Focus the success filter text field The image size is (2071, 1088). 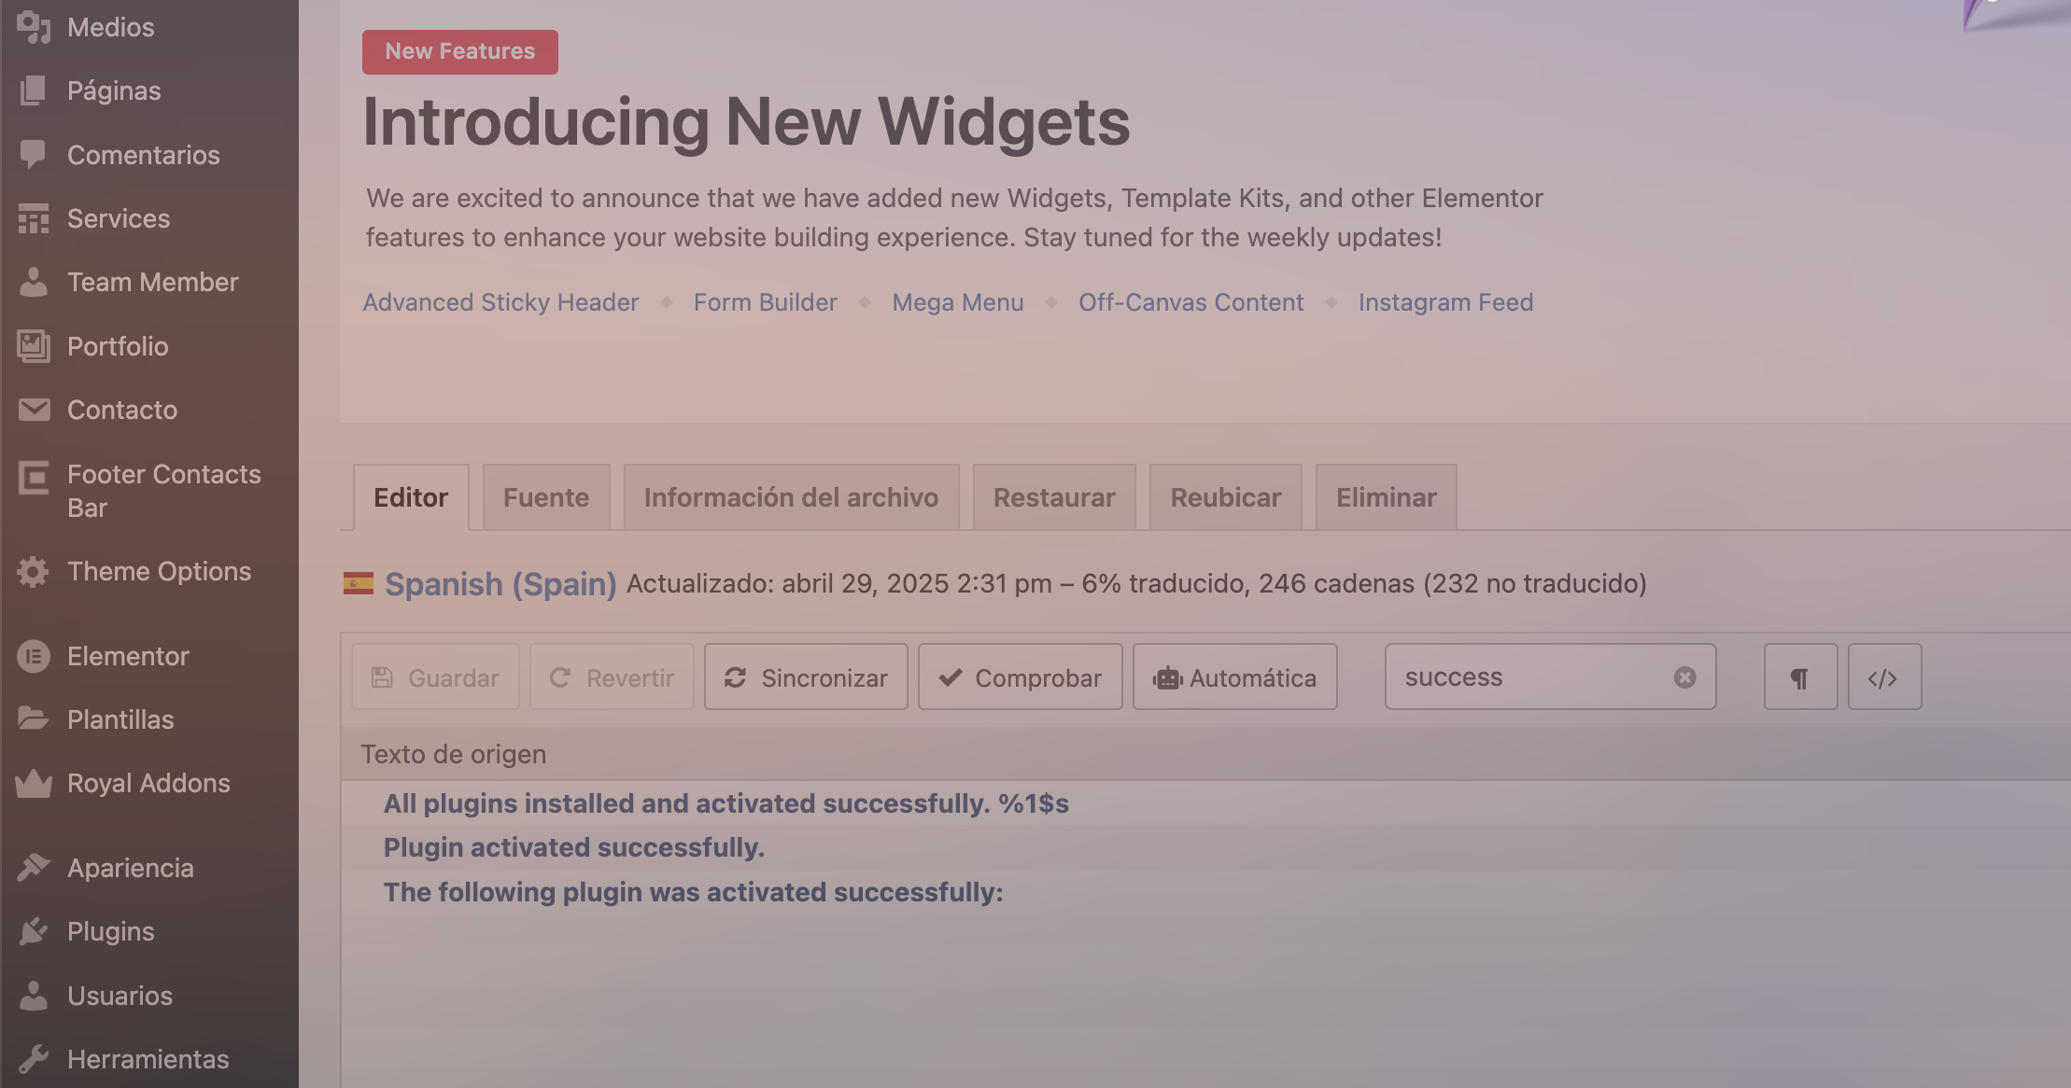click(x=1533, y=677)
